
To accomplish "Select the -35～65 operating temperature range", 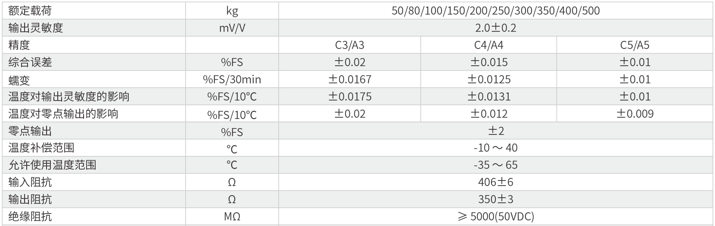I will (495, 165).
